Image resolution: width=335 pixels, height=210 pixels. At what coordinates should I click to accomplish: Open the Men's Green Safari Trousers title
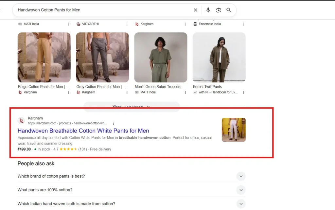[158, 87]
